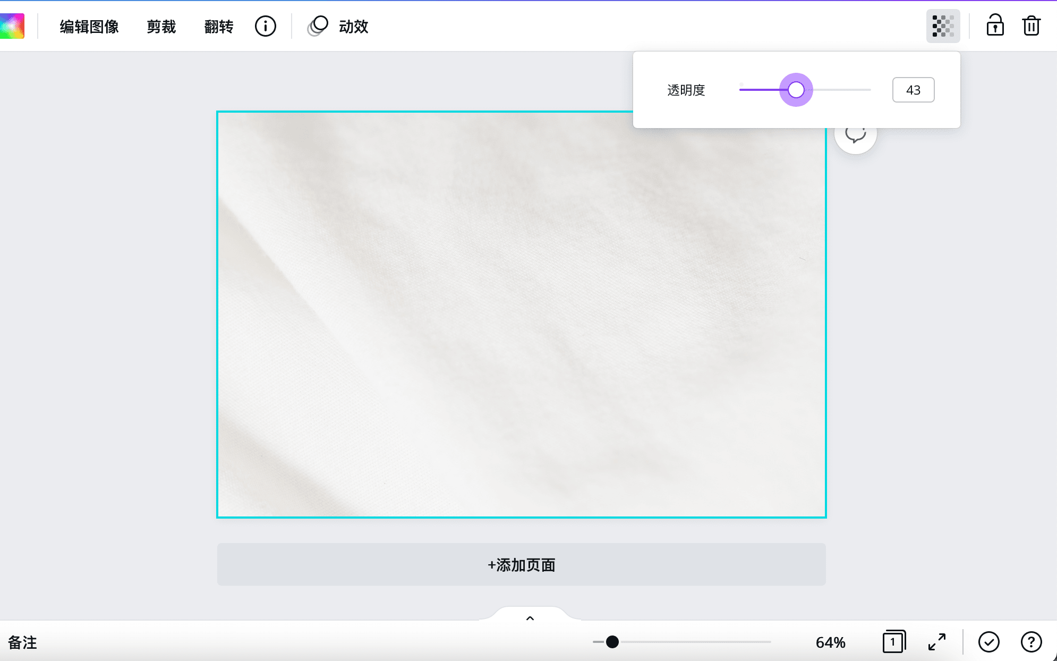The width and height of the screenshot is (1057, 661).
Task: Click the lock icon
Action: pos(995,26)
